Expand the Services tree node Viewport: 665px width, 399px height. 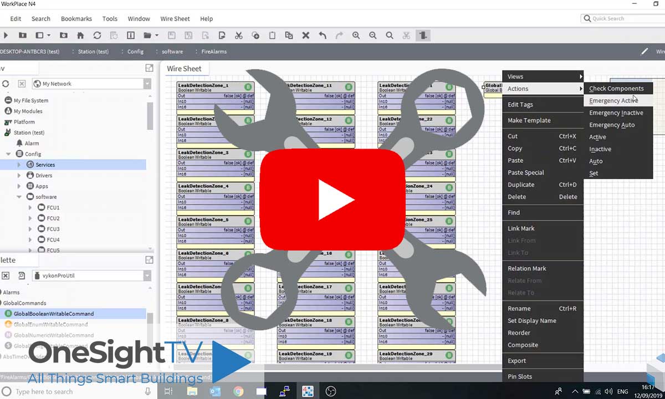(x=19, y=165)
